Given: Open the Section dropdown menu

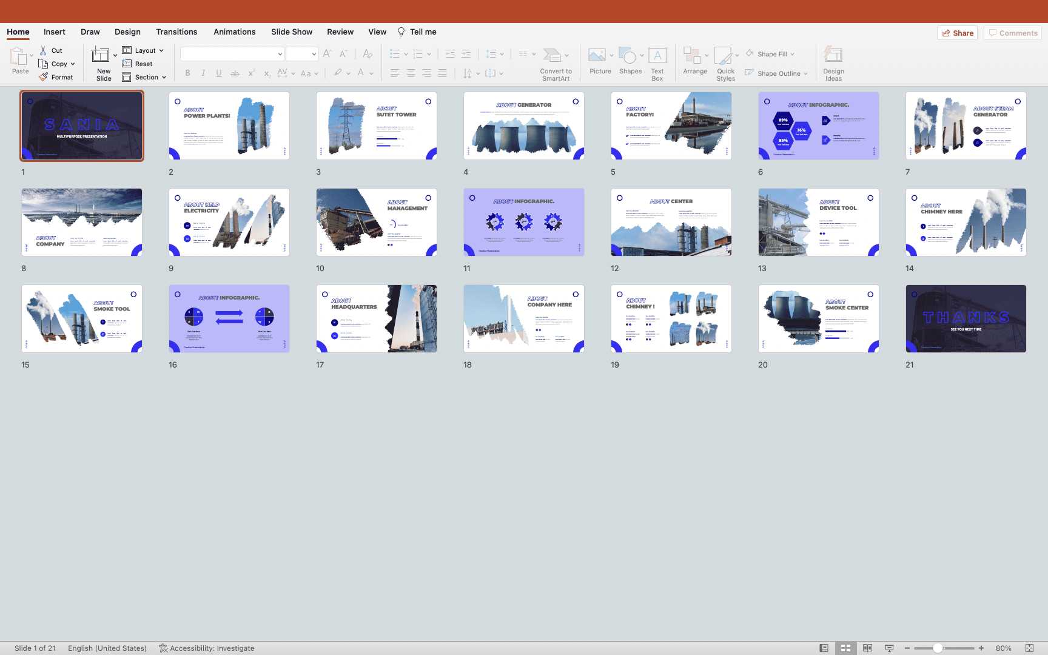Looking at the screenshot, I should [164, 77].
